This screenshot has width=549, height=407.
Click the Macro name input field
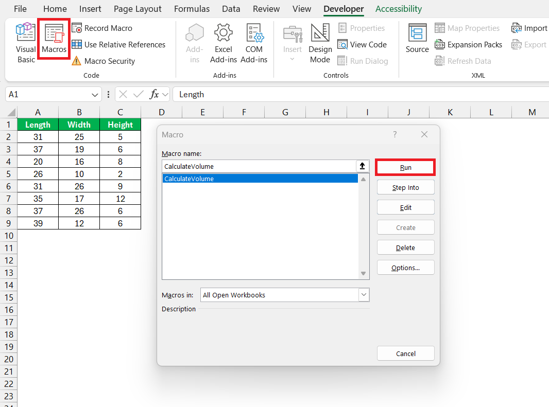point(259,166)
